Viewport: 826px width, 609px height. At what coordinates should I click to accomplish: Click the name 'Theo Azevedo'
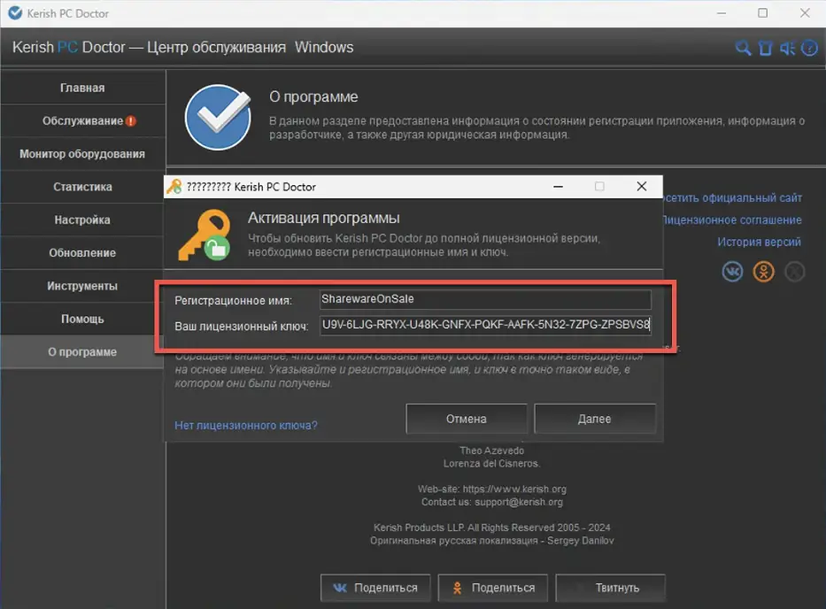coord(492,451)
